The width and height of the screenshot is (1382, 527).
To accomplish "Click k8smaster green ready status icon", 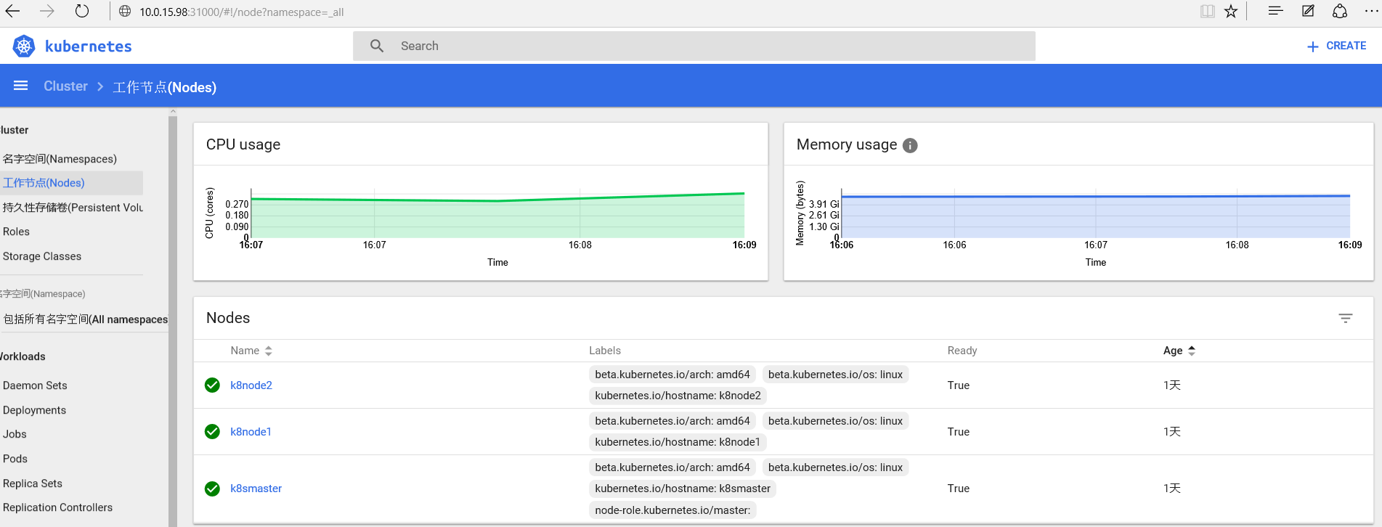I will 212,489.
